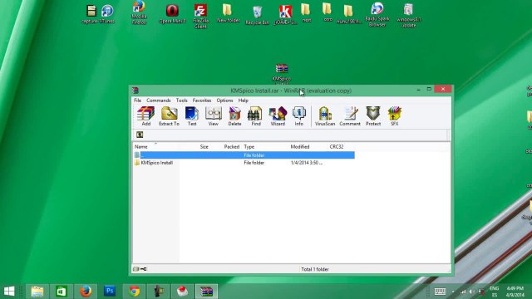Viewport: 532px width, 299px height.
Task: Open the touch keyboard tray icon
Action: tap(440, 292)
